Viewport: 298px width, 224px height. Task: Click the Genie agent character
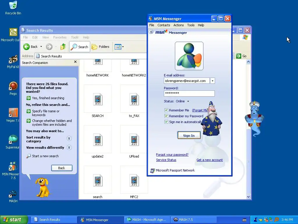(x=255, y=119)
